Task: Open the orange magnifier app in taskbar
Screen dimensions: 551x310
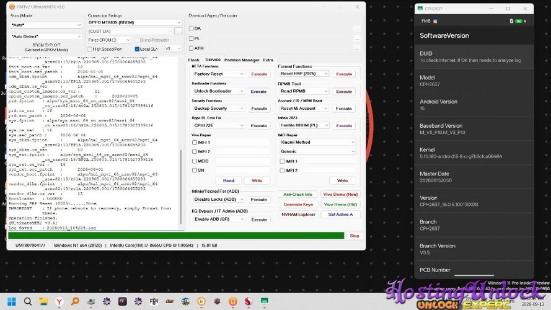Action: (75, 301)
